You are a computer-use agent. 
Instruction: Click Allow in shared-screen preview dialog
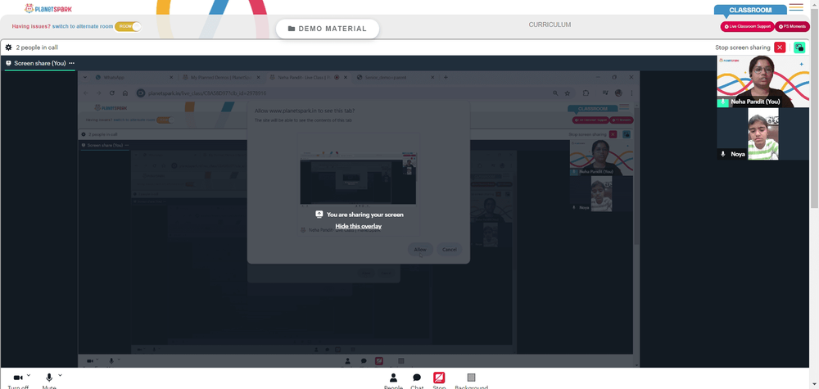420,250
